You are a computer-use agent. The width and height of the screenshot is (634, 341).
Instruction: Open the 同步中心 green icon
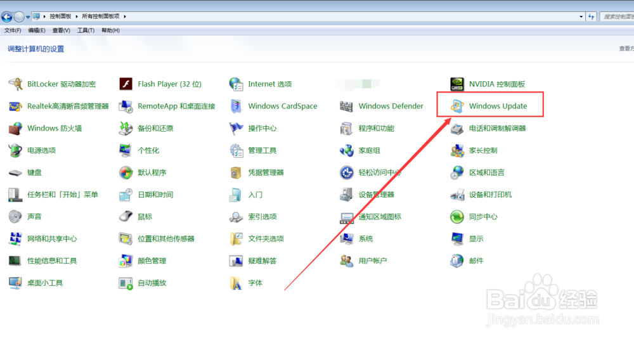(457, 217)
